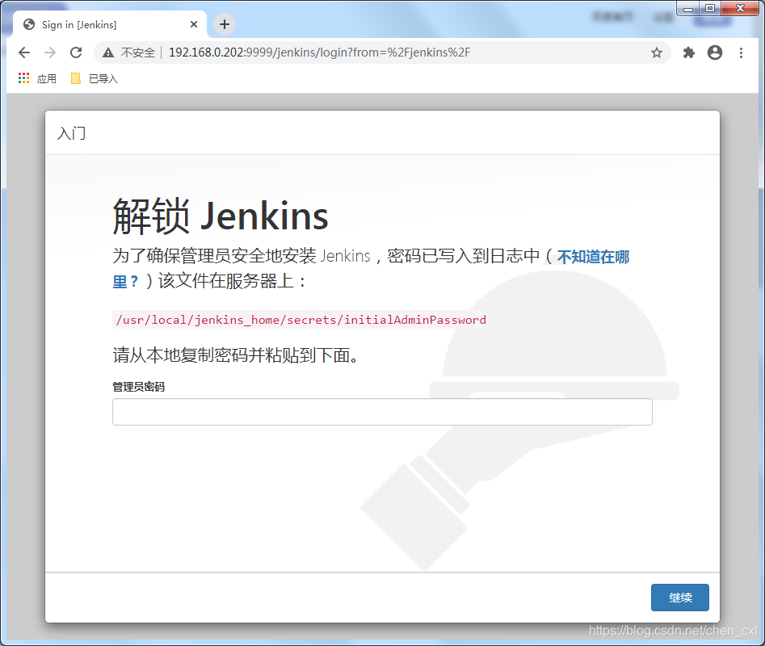
Task: Open a new browser tab
Action: (x=225, y=24)
